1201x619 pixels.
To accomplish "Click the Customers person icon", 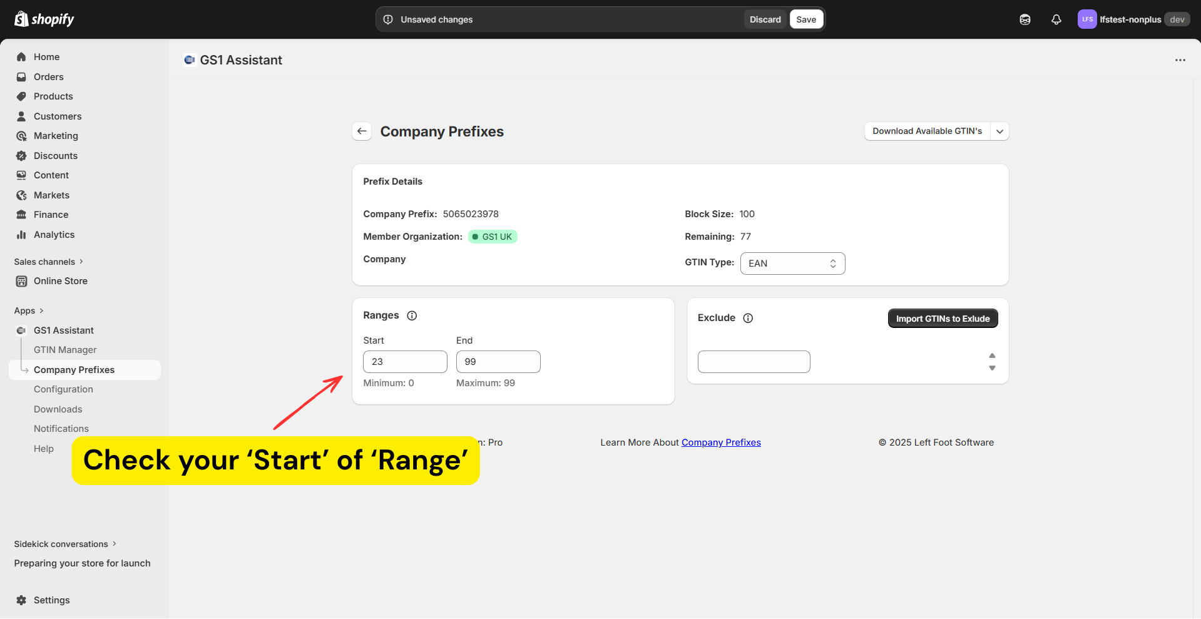I will 21,116.
